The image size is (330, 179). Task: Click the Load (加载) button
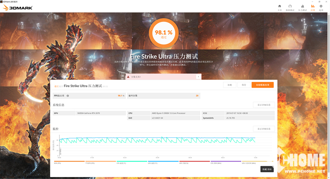230,85
